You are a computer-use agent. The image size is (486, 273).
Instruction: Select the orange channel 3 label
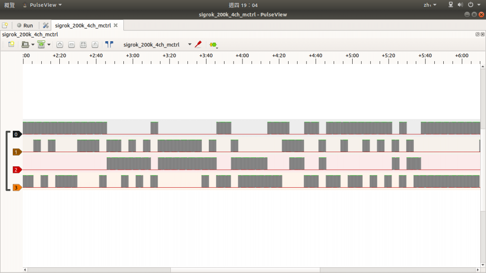17,188
